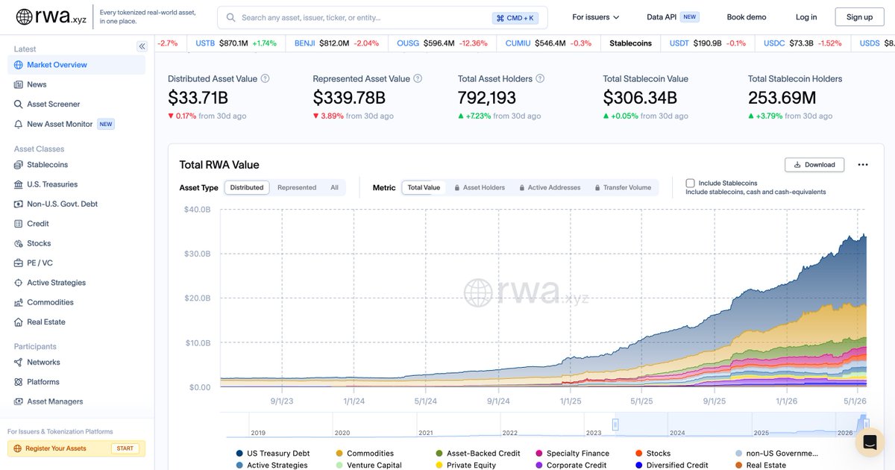
Task: Click the USTB ticker link
Action: 205,43
